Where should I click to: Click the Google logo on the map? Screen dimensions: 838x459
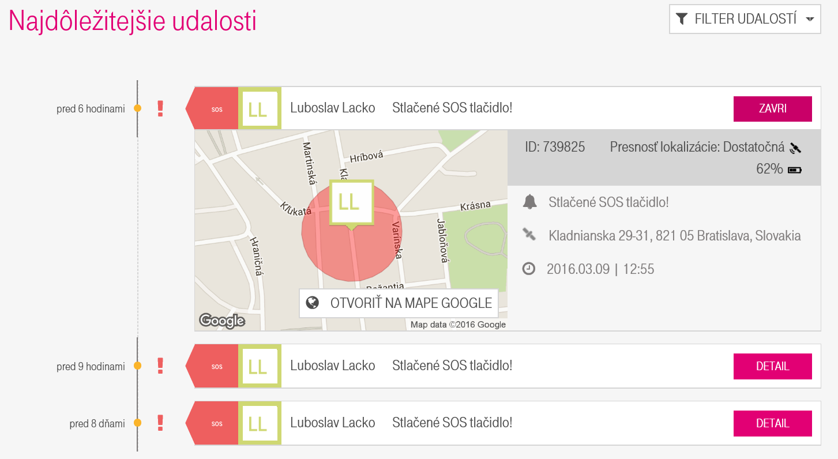point(222,321)
